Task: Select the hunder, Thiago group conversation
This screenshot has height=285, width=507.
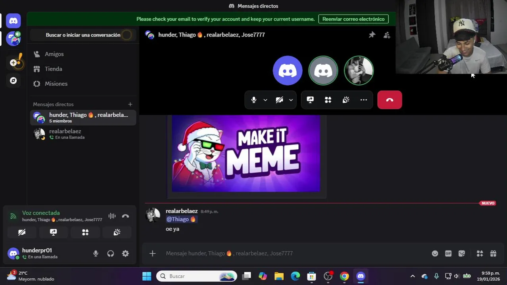Action: 83,118
